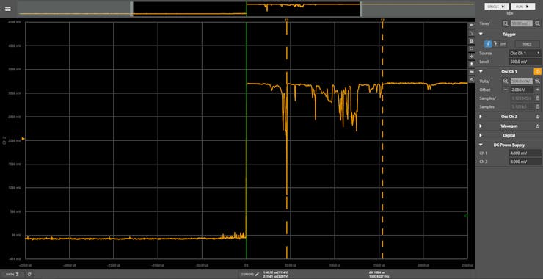Enable the Wavegen power toggle

[x=537, y=126]
